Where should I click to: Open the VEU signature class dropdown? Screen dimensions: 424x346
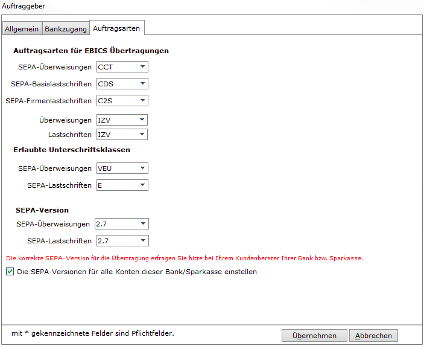122,168
